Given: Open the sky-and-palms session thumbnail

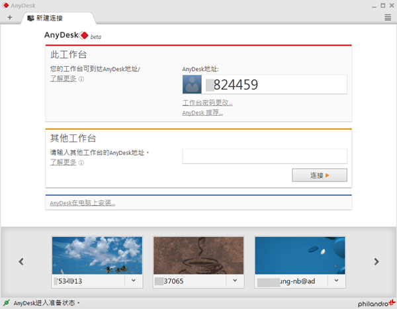Looking at the screenshot, I should (97, 255).
